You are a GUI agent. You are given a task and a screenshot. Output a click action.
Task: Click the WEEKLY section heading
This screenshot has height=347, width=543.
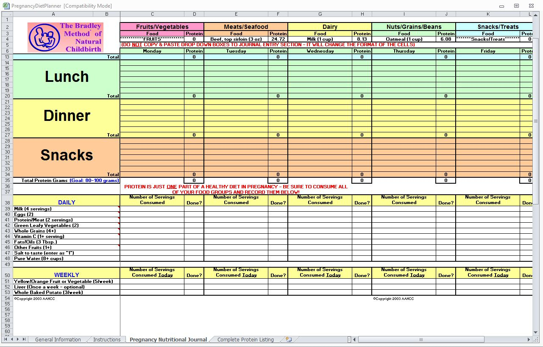(67, 275)
